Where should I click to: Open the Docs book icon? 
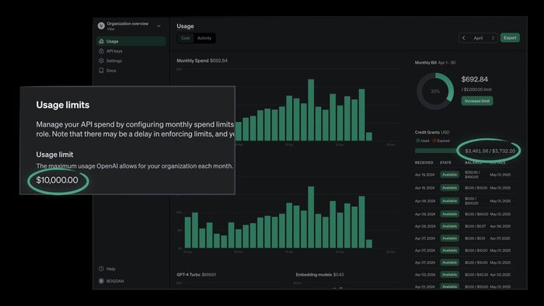click(x=101, y=71)
